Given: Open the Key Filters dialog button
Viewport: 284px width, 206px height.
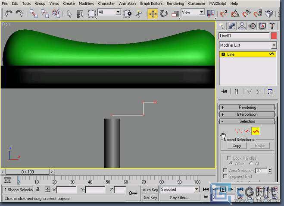Looking at the screenshot, I should [180, 197].
